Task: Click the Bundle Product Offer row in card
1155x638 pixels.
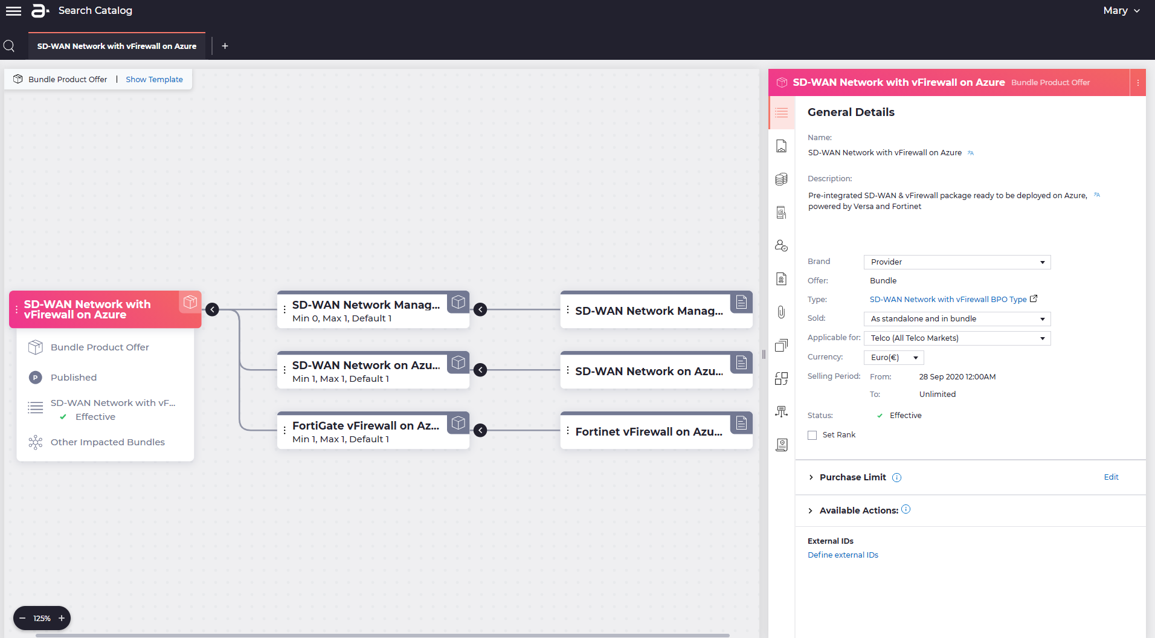Action: click(89, 347)
